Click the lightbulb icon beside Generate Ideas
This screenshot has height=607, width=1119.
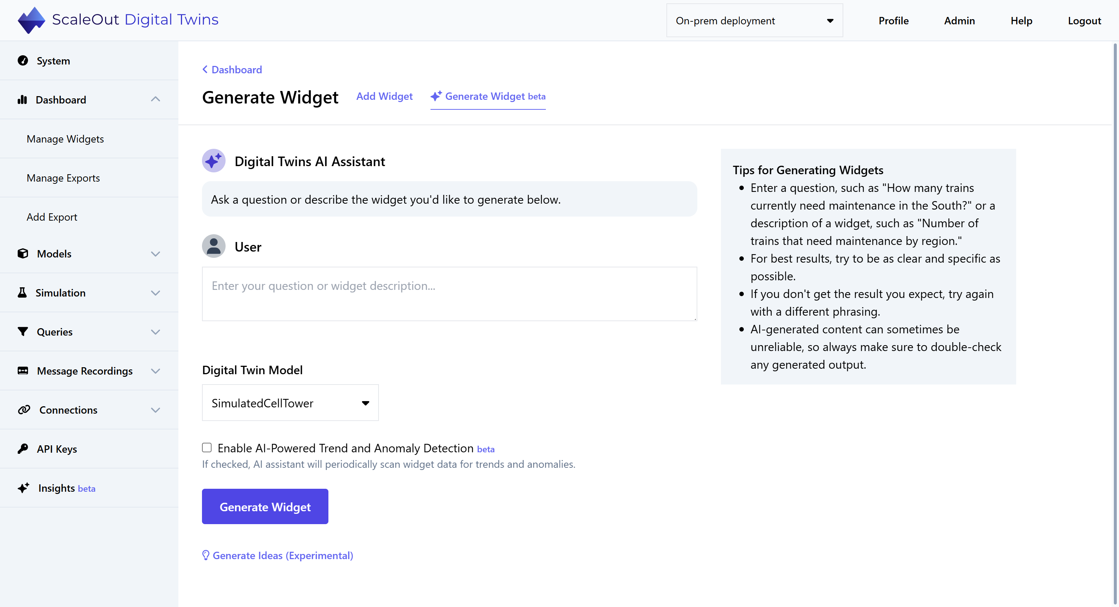[206, 555]
